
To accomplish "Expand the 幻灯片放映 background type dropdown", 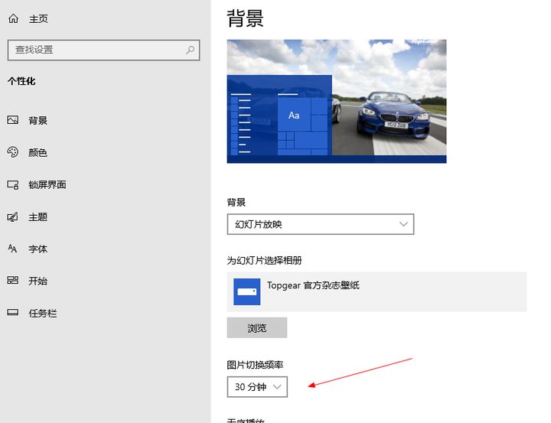I will click(320, 224).
